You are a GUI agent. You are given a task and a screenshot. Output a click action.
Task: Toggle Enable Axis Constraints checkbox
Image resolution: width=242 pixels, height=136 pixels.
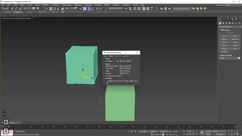[x=107, y=81]
